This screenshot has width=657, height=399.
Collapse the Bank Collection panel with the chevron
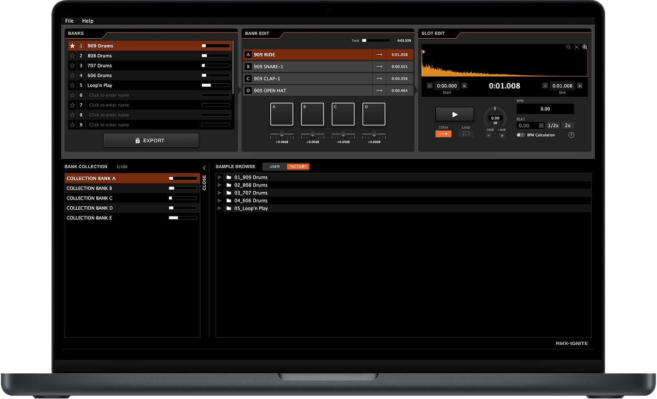[204, 168]
